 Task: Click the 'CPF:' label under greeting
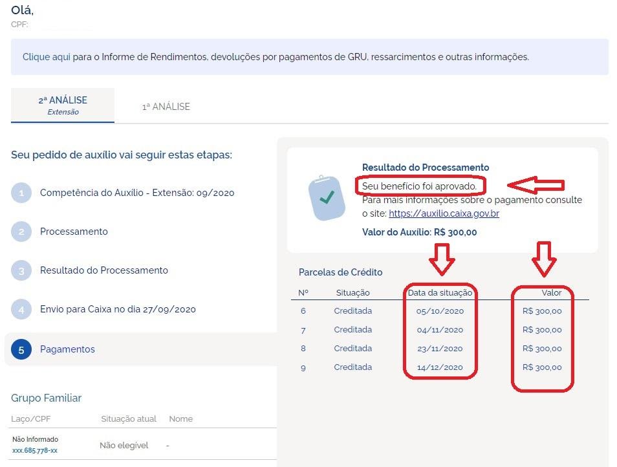pyautogui.click(x=19, y=25)
